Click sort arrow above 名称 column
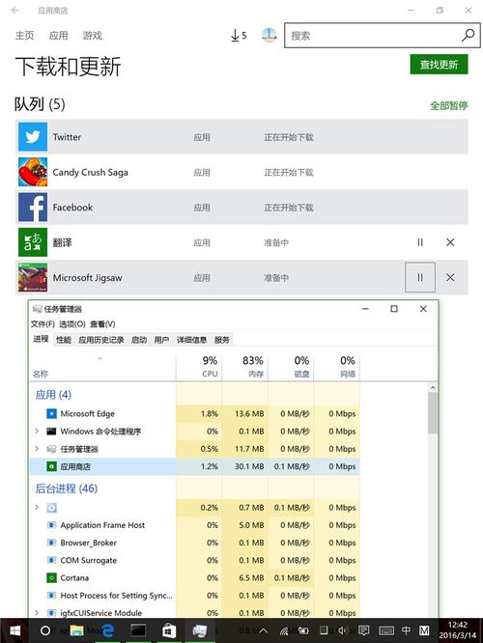Image resolution: width=483 pixels, height=643 pixels. pyautogui.click(x=99, y=359)
